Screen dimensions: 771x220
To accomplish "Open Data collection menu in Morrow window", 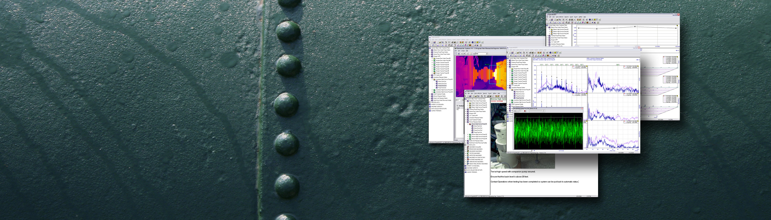I will pos(478,93).
